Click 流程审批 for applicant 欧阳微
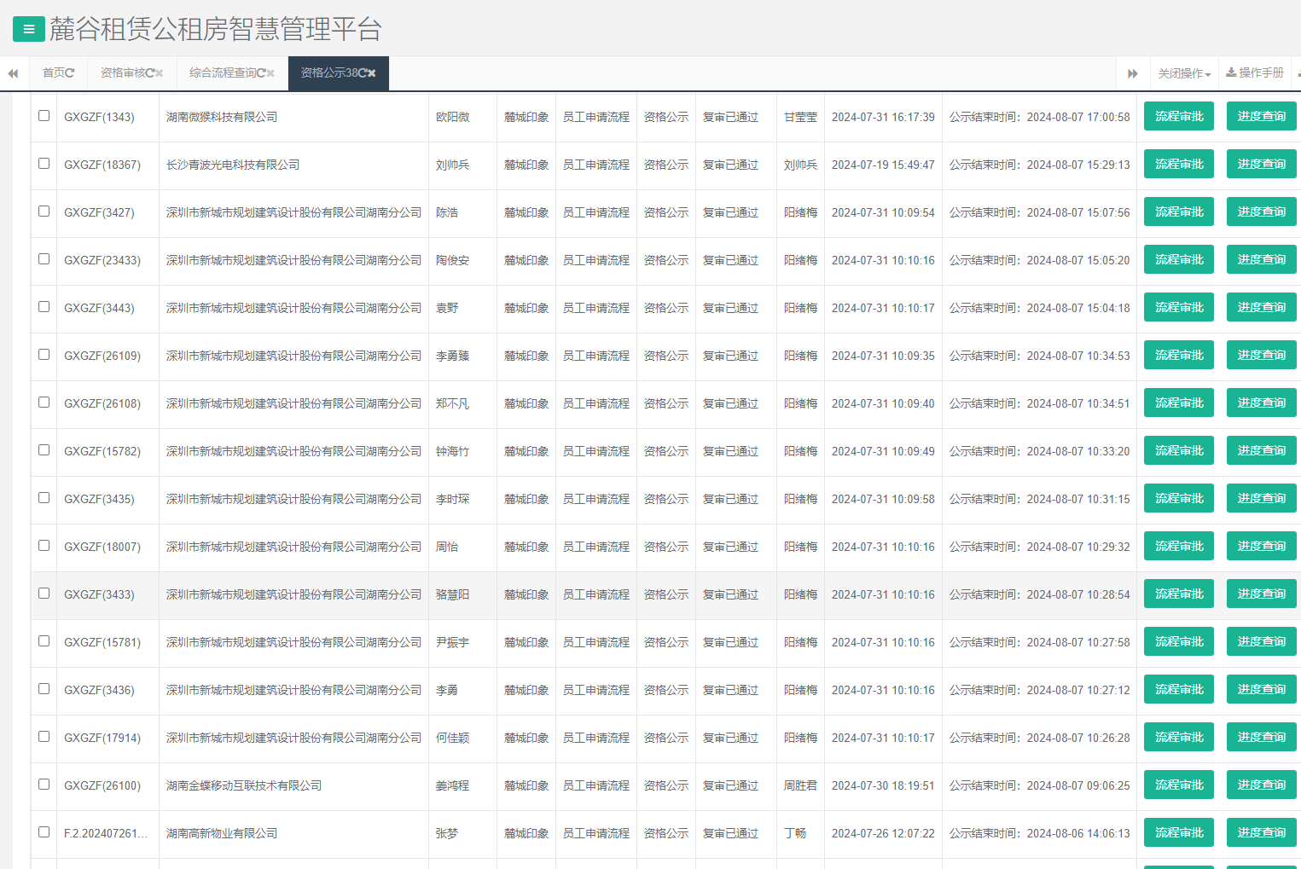Viewport: 1301px width, 869px height. click(x=1179, y=117)
